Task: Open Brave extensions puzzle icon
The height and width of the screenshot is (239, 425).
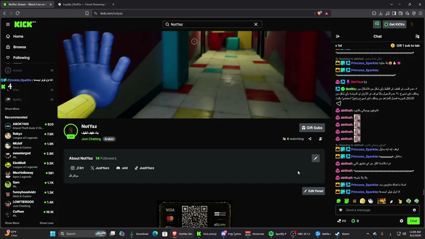Action: click(374, 13)
